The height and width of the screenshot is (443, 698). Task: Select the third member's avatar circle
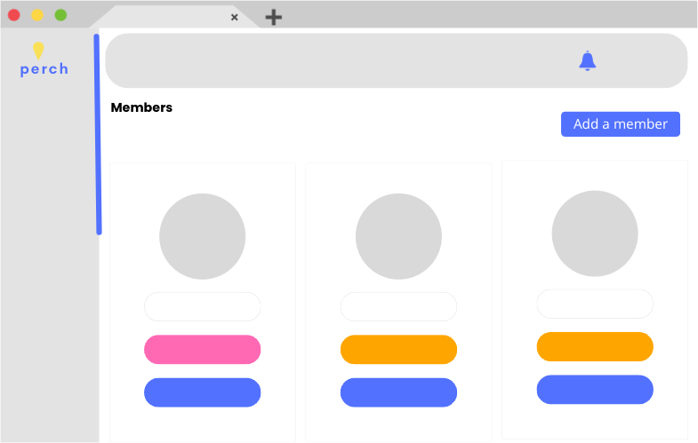pyautogui.click(x=595, y=233)
